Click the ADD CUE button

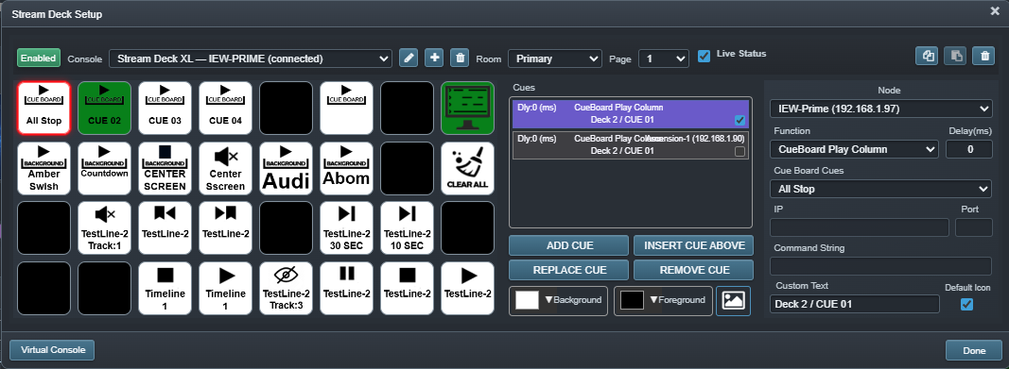(x=569, y=245)
